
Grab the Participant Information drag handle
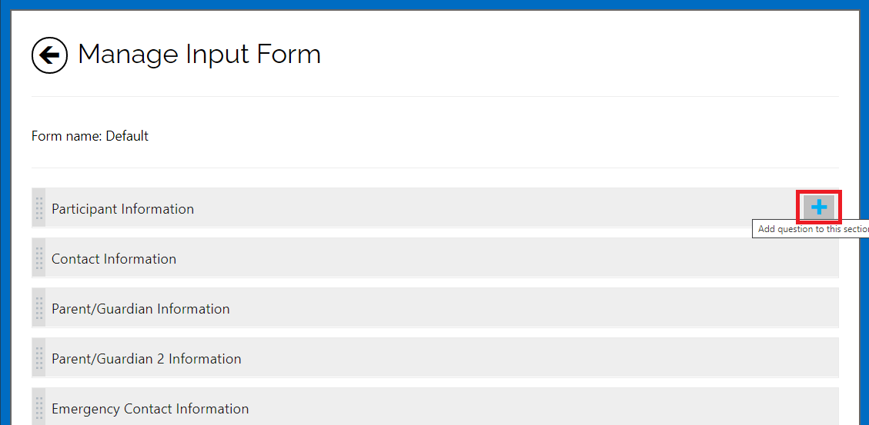coord(38,208)
